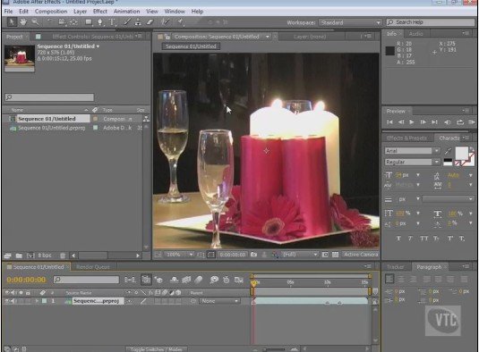Hide video of layer 1 Sequenc...prproj
Image resolution: width=479 pixels, height=352 pixels.
click(x=7, y=301)
